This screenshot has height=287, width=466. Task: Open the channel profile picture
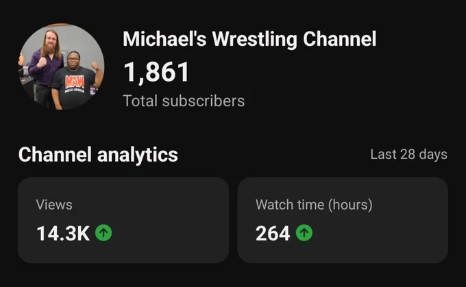pos(62,66)
